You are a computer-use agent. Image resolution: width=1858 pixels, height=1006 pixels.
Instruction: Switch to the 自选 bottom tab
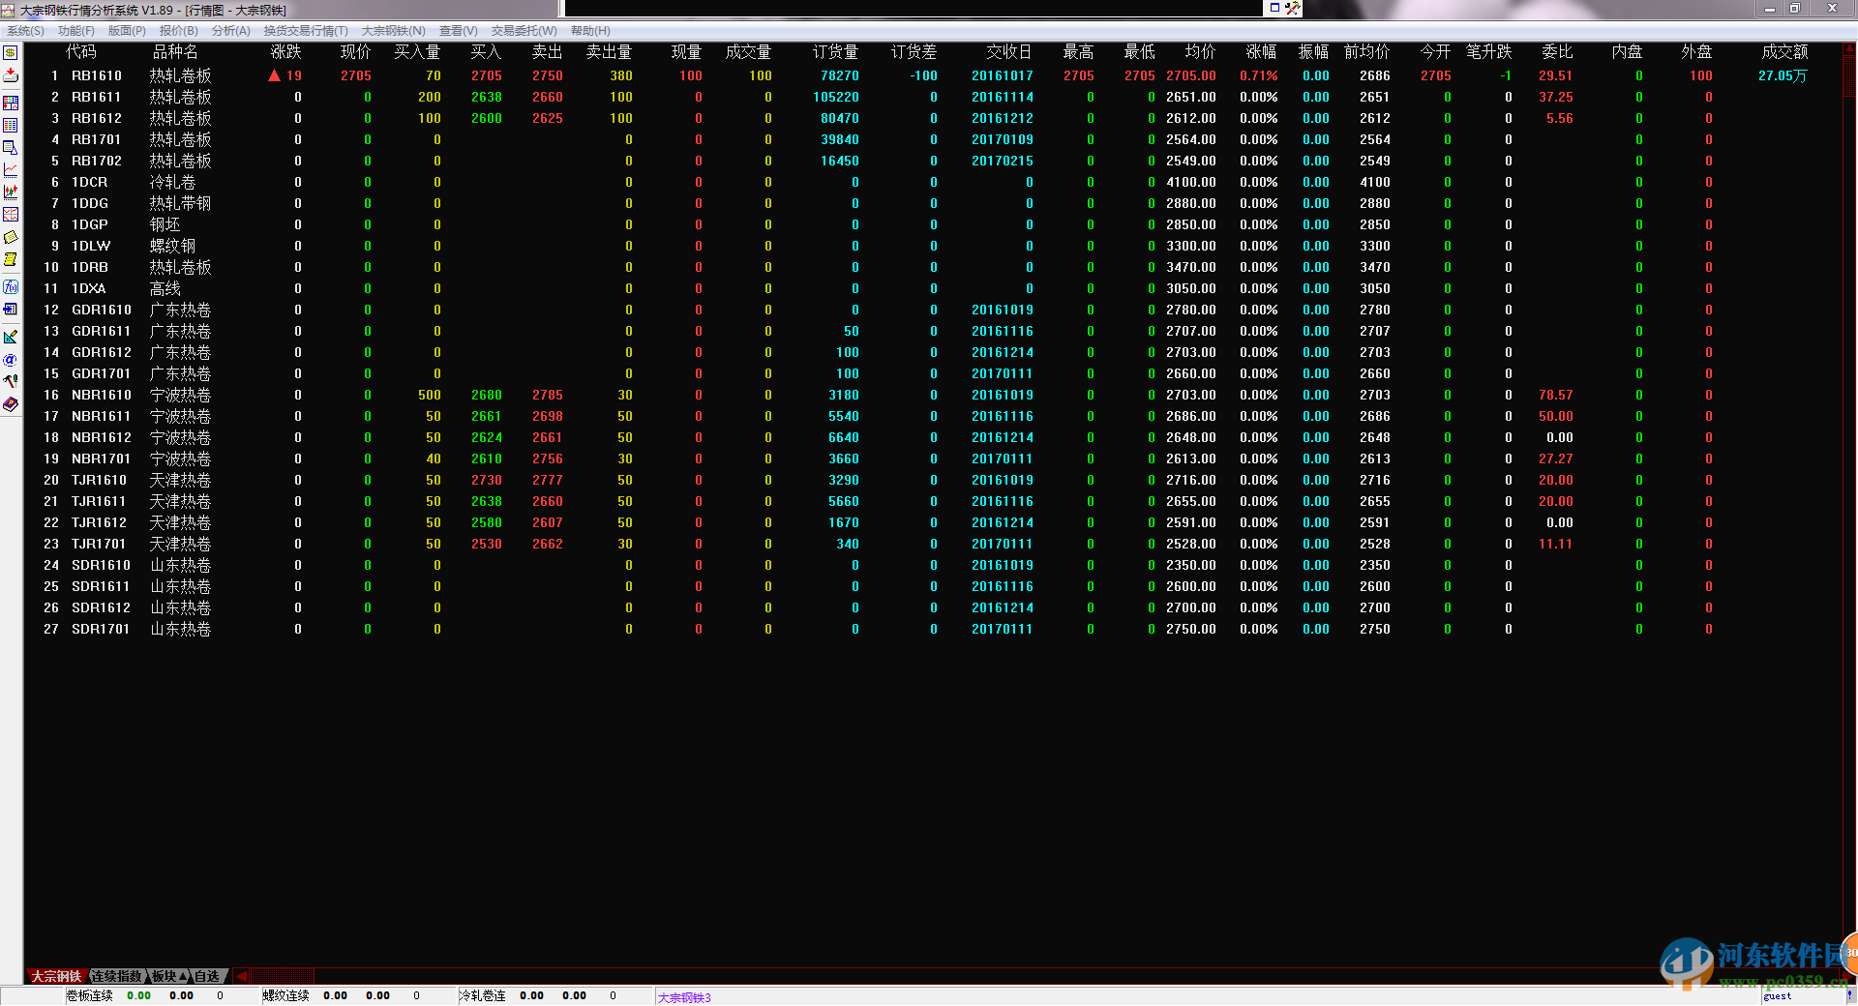coord(207,976)
